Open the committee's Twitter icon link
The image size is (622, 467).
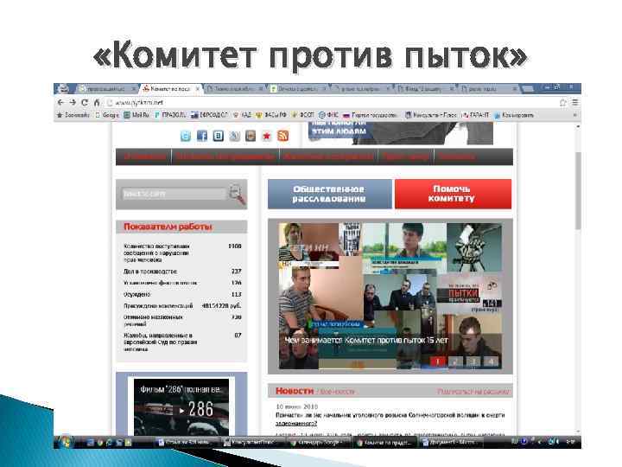(x=186, y=137)
